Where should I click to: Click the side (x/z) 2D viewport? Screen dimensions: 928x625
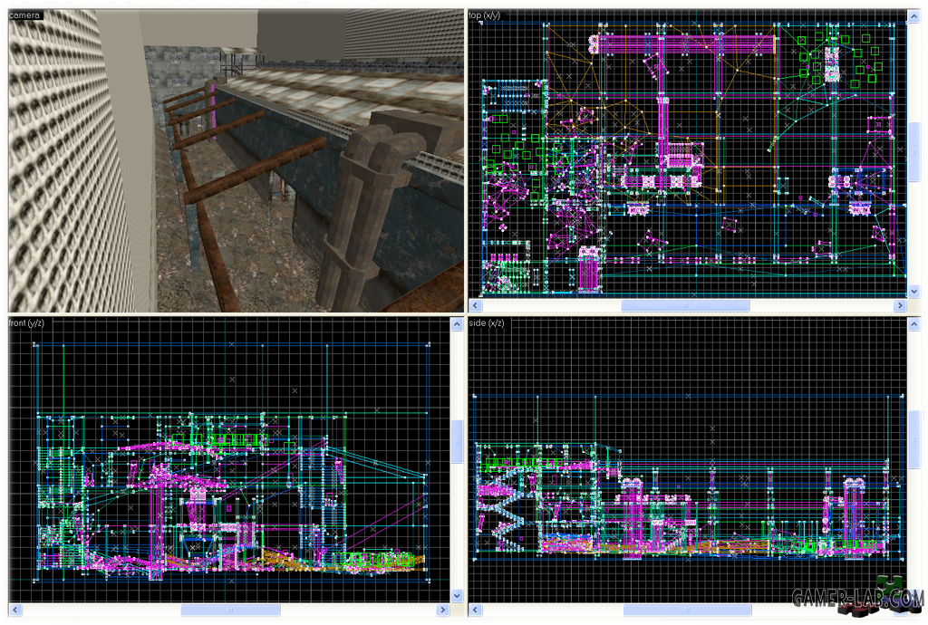[x=687, y=460]
